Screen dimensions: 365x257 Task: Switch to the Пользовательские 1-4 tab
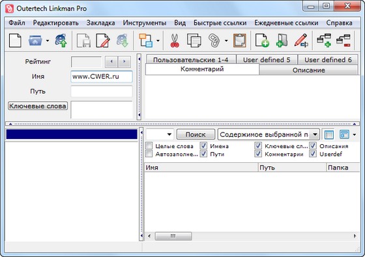pyautogui.click(x=191, y=60)
